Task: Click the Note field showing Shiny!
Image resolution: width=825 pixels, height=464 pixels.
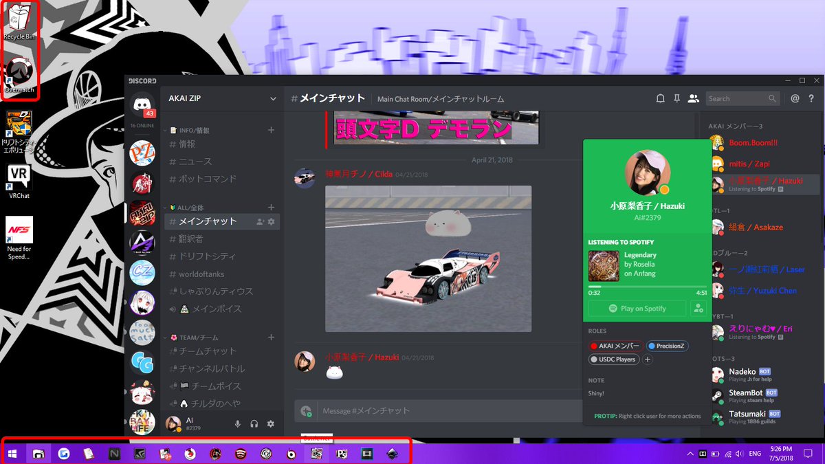Action: (x=647, y=393)
